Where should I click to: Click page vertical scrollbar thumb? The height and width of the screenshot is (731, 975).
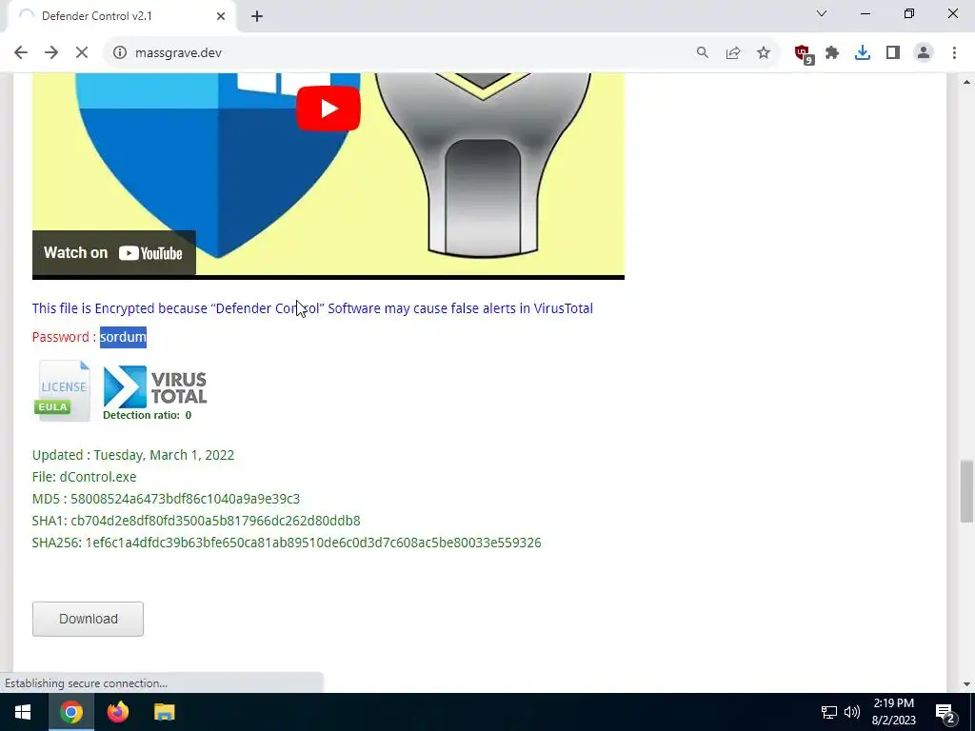pos(966,491)
